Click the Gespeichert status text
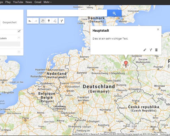 (x=10, y=22)
